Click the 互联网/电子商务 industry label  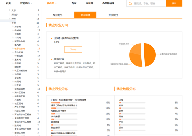(59, 111)
